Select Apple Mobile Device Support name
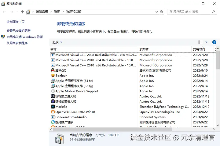The image size is (220, 146). tap(77, 91)
